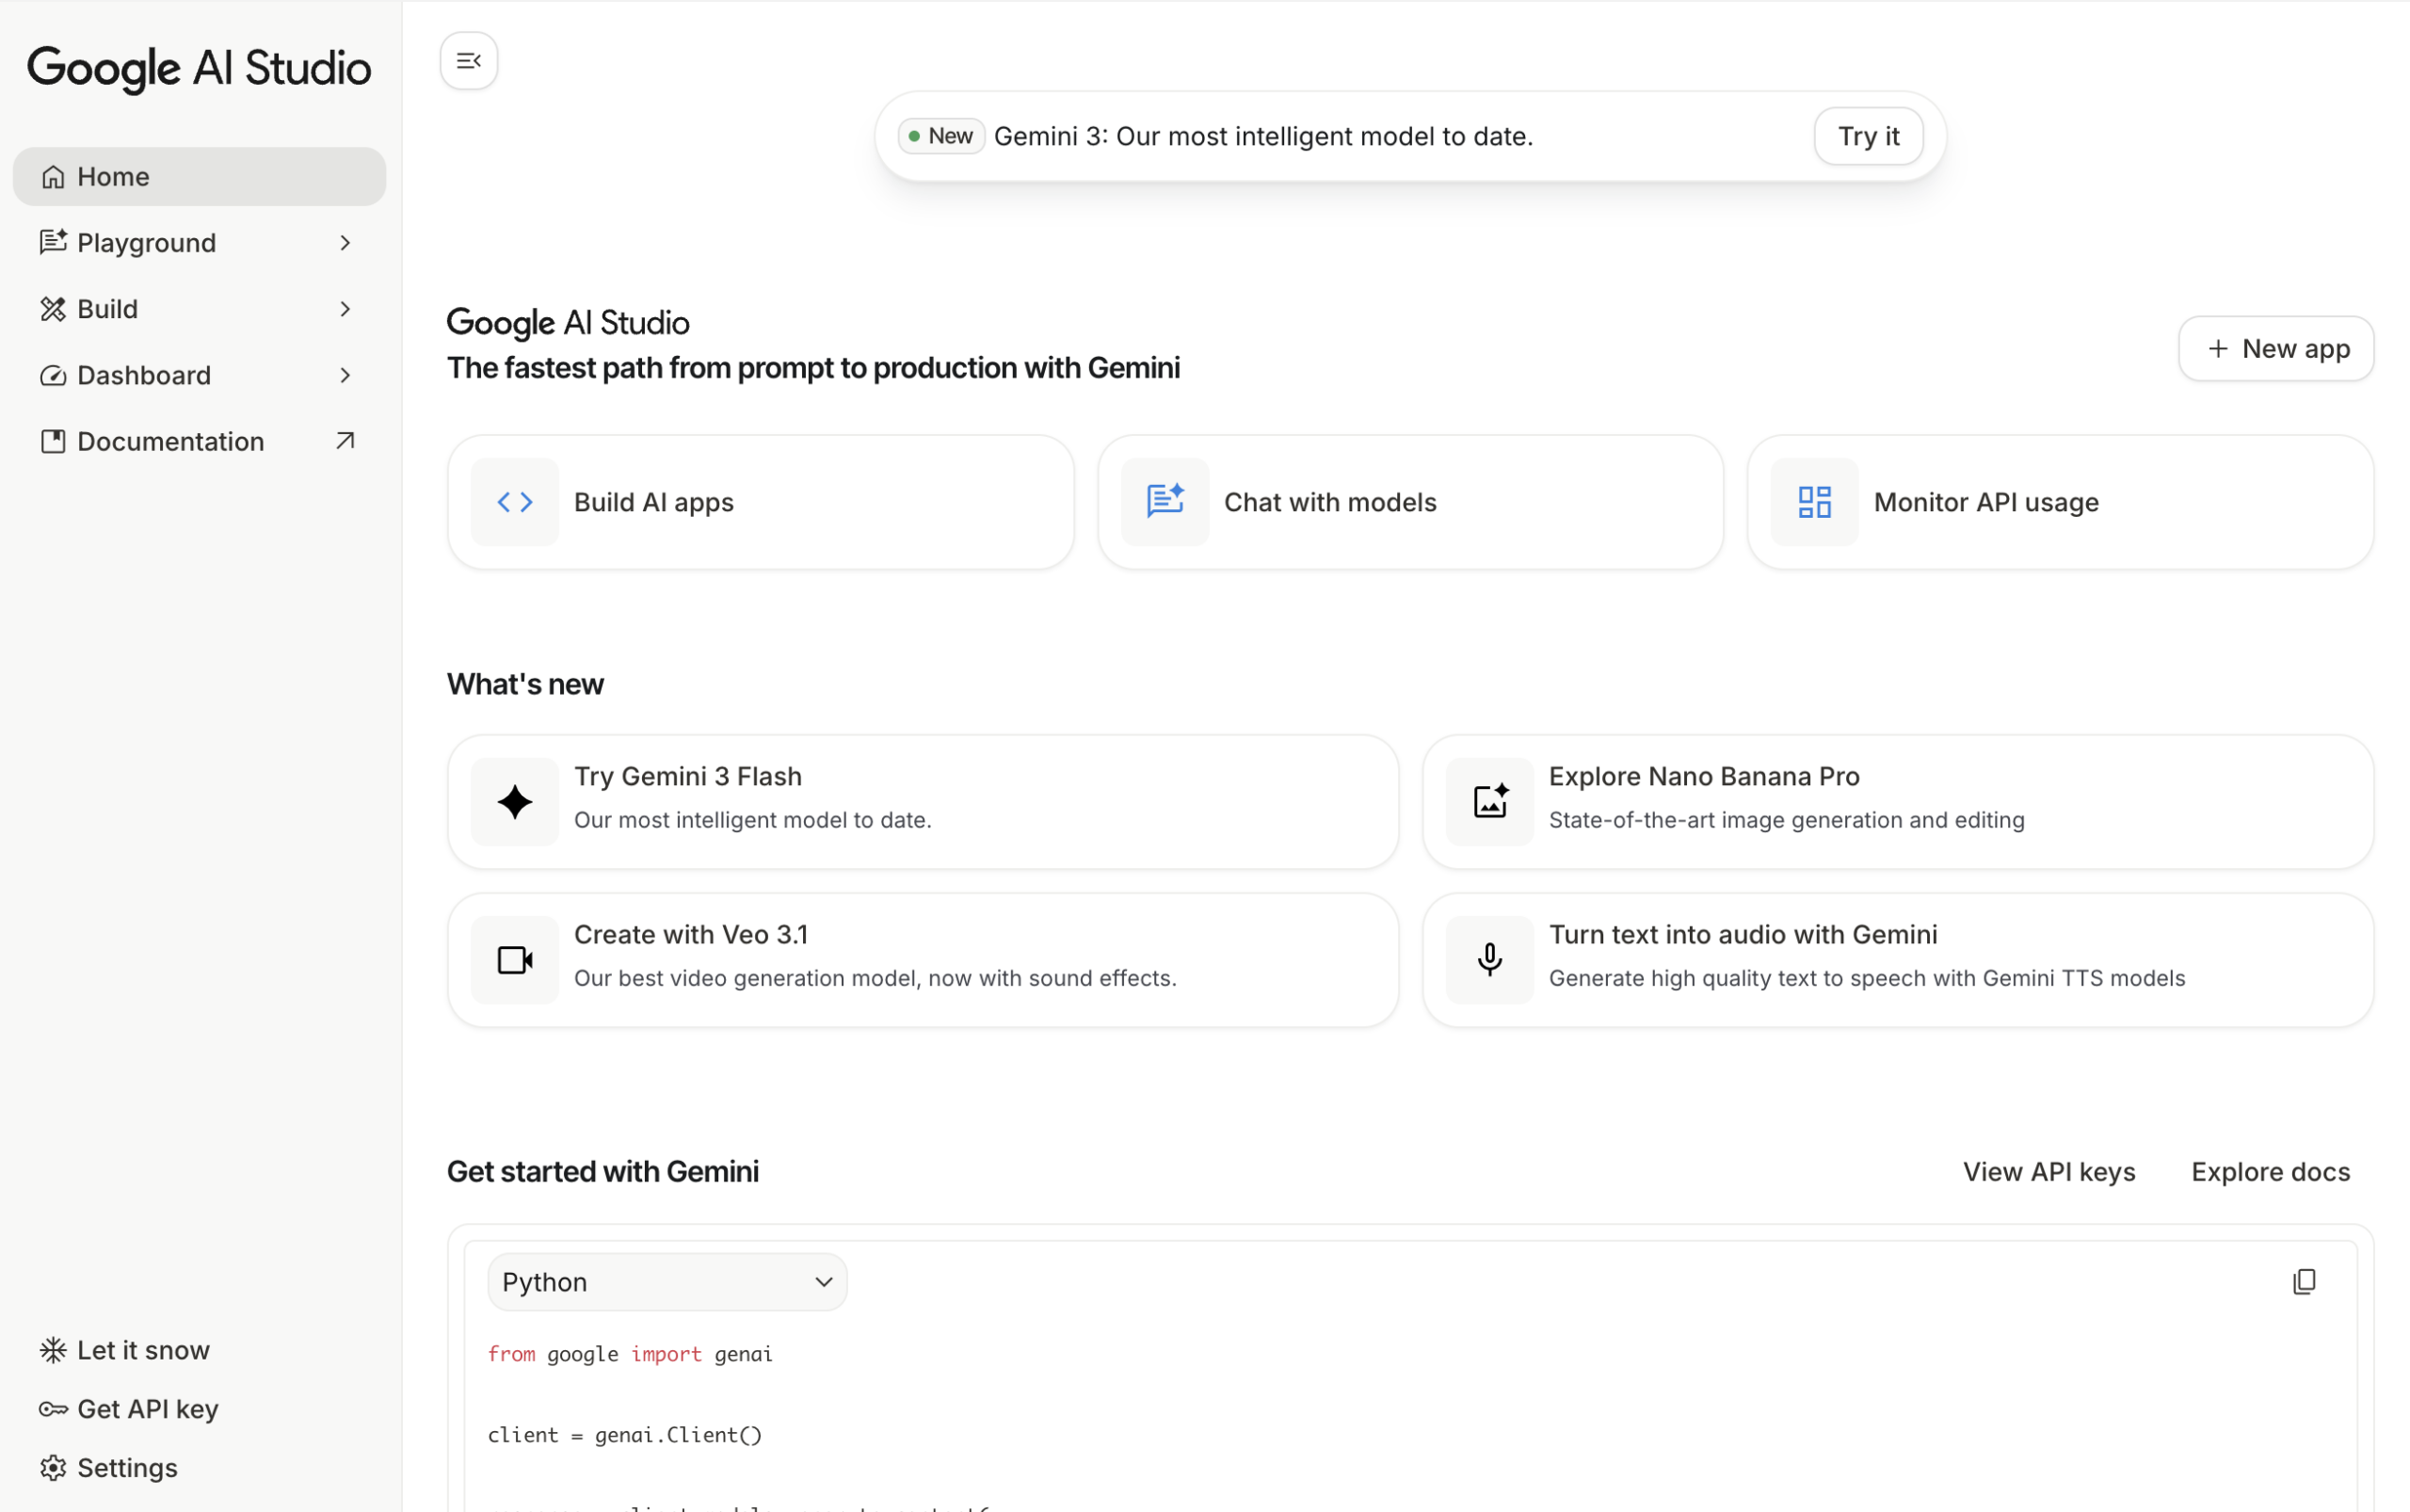Click View API keys link
Screen dimensions: 2410x1512
click(x=2048, y=1171)
